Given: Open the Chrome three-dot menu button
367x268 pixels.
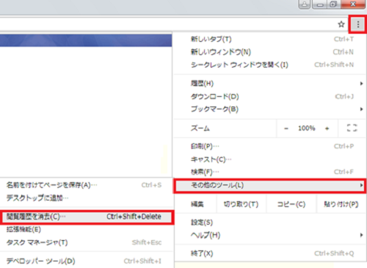Looking at the screenshot, I should (358, 24).
